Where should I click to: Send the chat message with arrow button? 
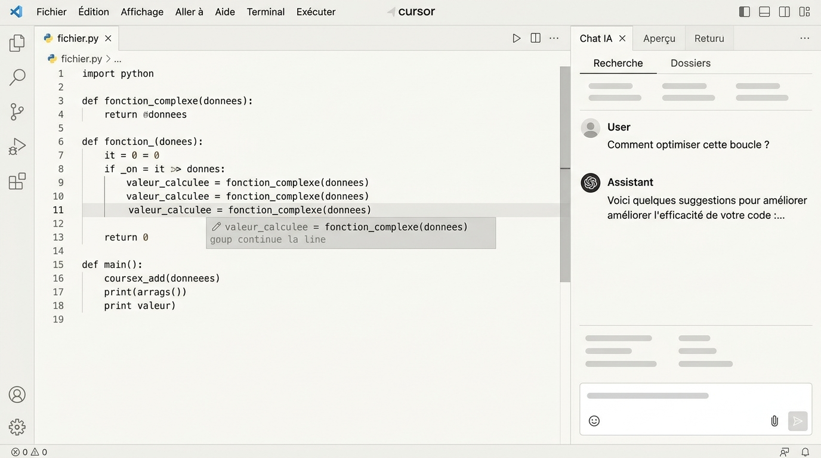click(x=798, y=421)
